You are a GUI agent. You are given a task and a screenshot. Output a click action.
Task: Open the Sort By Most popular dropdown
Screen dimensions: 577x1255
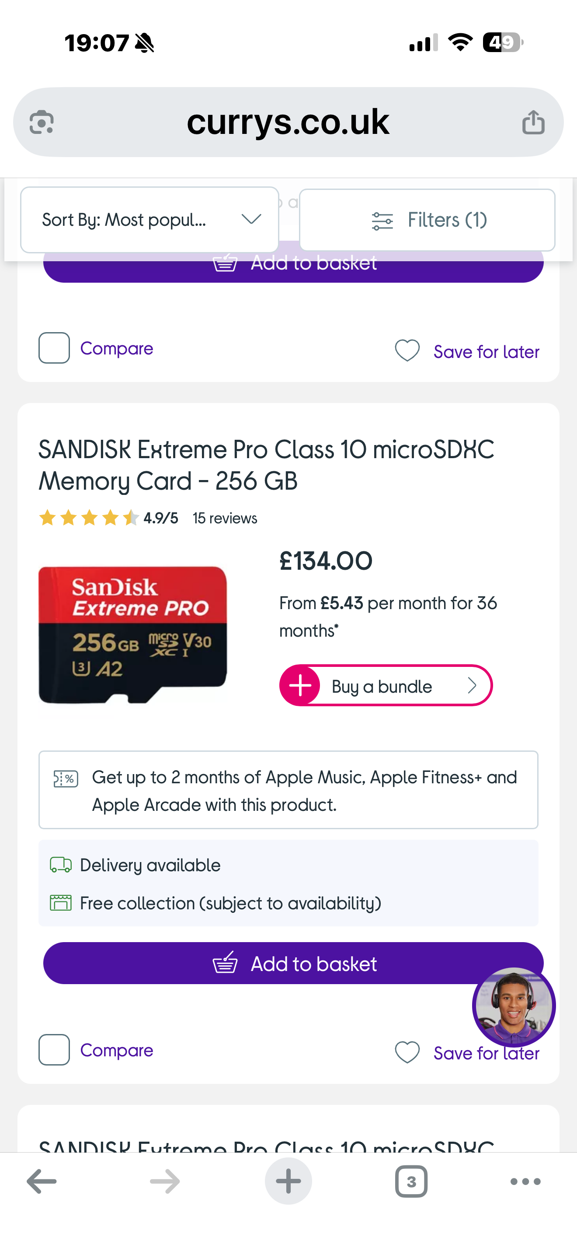coord(149,220)
